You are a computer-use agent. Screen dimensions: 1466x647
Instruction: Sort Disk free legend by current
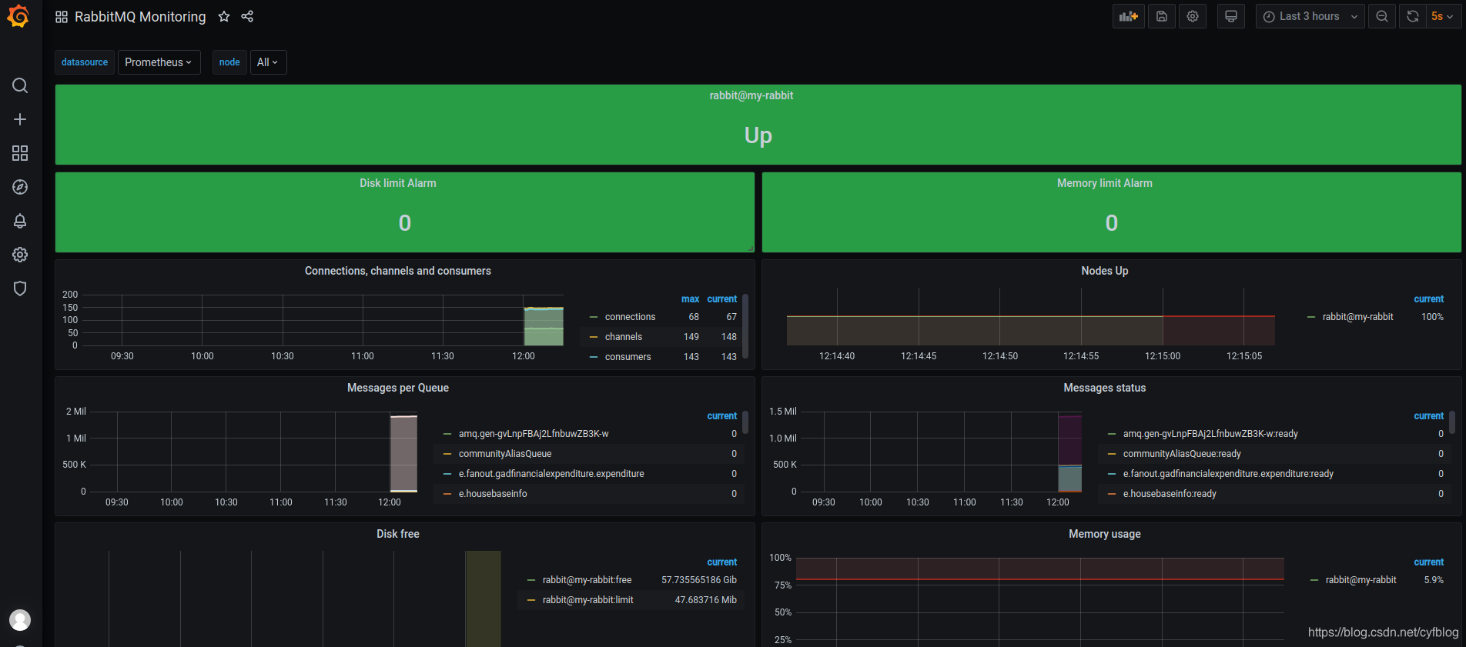coord(721,562)
